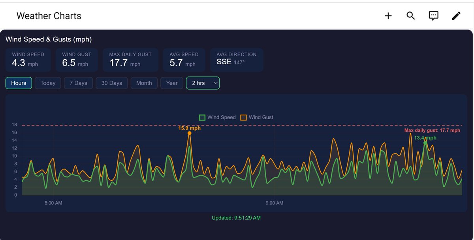Open the 2 hrs duration dropdown
This screenshot has height=240, width=474.
point(203,83)
